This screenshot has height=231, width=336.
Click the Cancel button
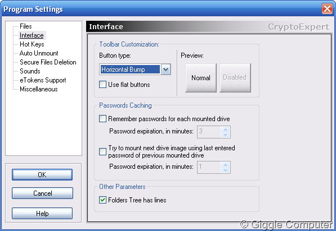coord(42,193)
